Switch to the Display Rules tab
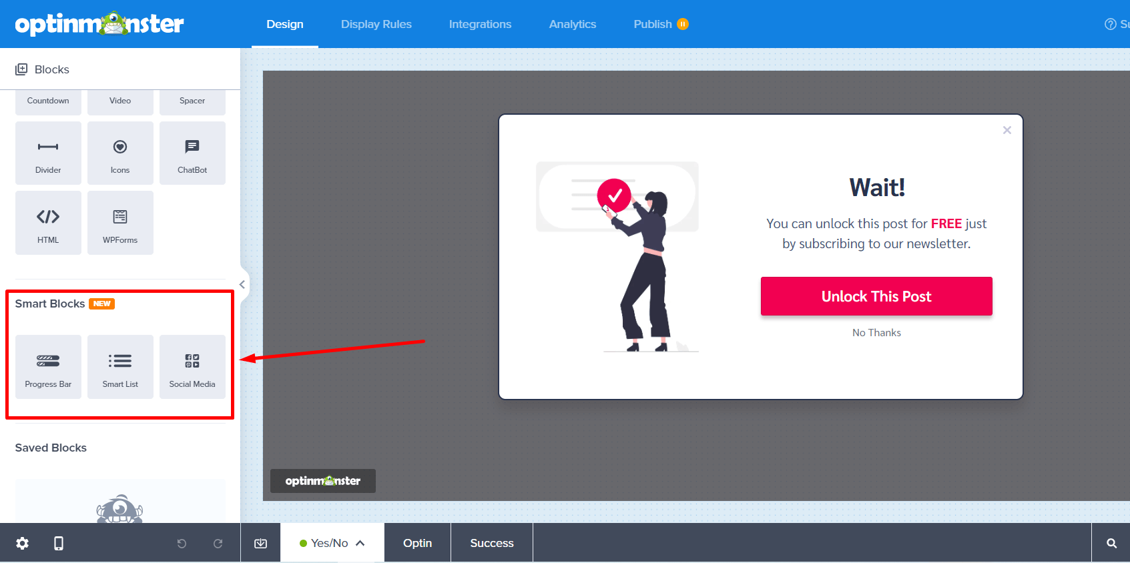The height and width of the screenshot is (563, 1130). pyautogui.click(x=376, y=24)
